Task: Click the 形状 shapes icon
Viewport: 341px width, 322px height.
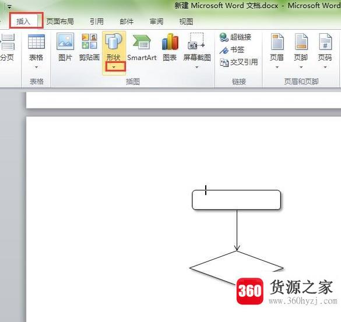Action: click(x=114, y=41)
